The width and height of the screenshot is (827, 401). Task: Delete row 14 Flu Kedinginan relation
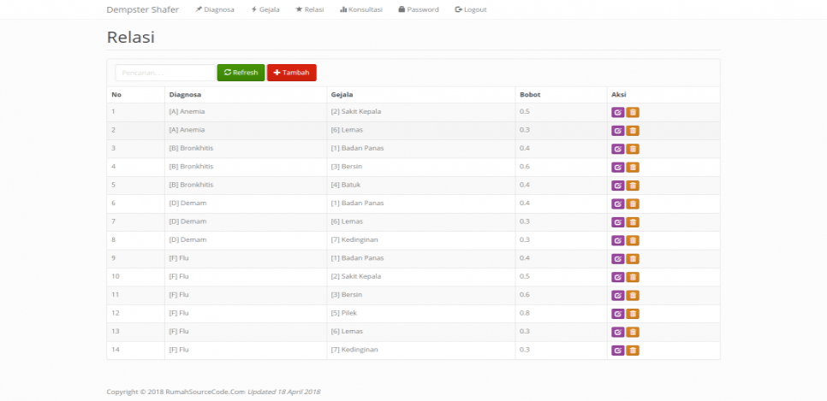633,351
